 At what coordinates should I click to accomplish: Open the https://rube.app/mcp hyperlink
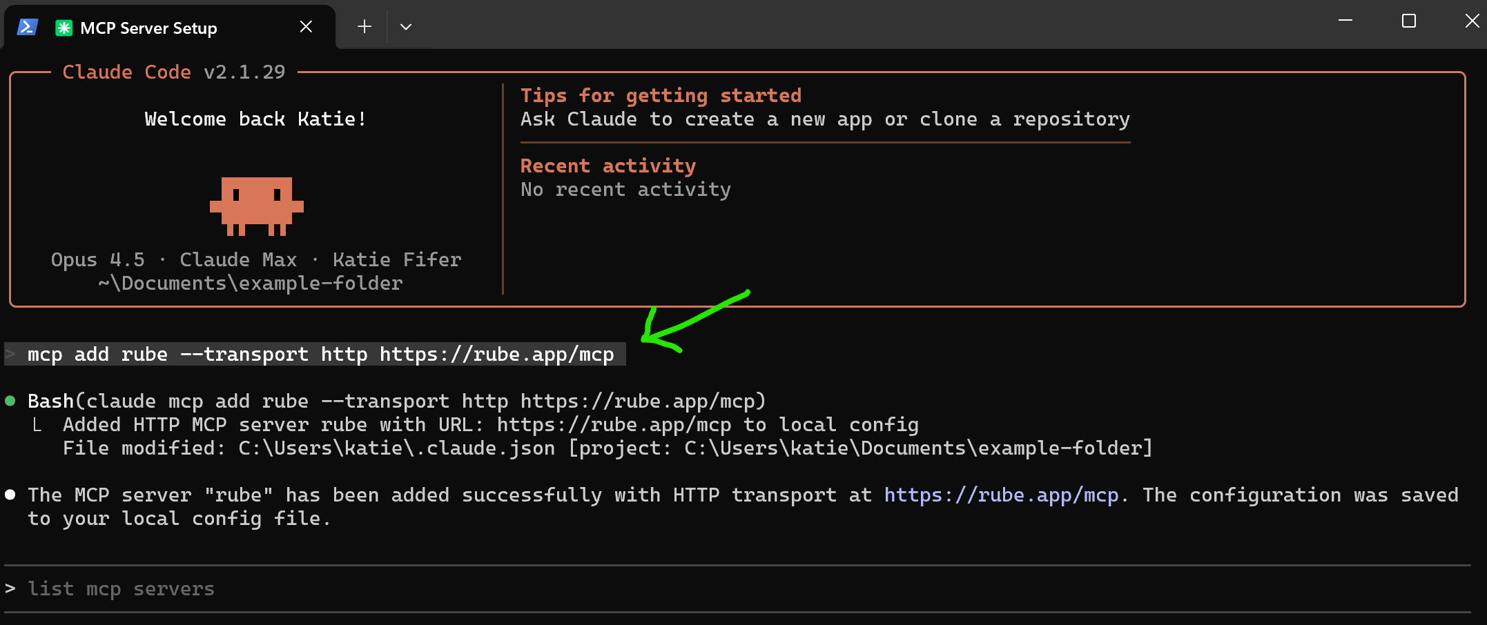tap(1001, 495)
